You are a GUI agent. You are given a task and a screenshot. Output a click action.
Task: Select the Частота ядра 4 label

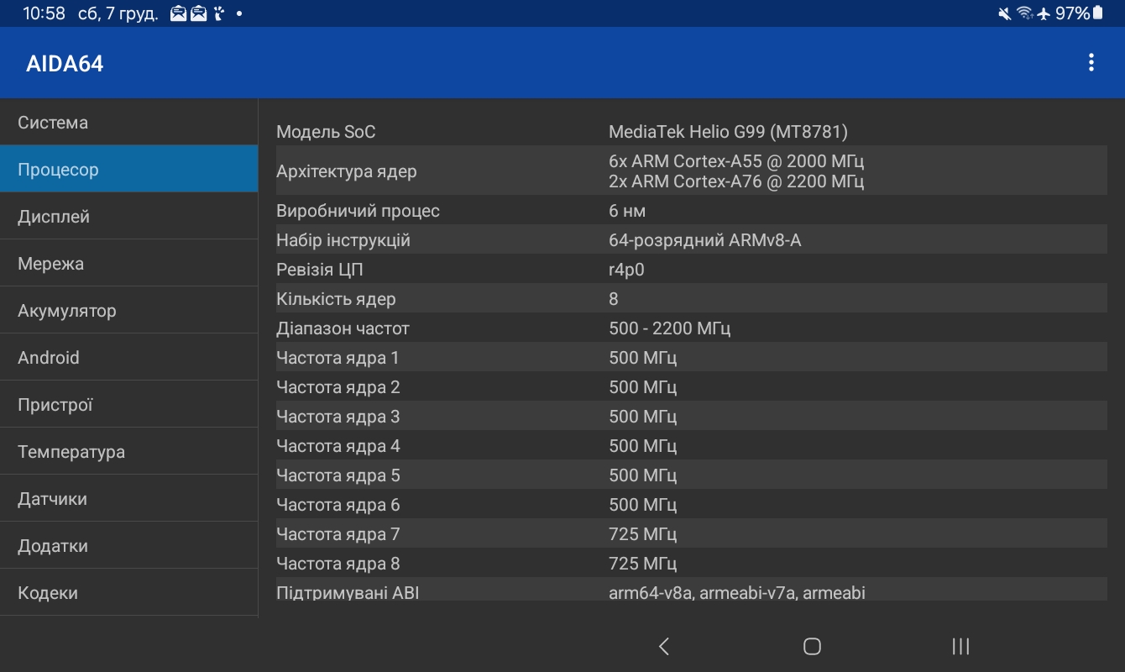coord(337,446)
